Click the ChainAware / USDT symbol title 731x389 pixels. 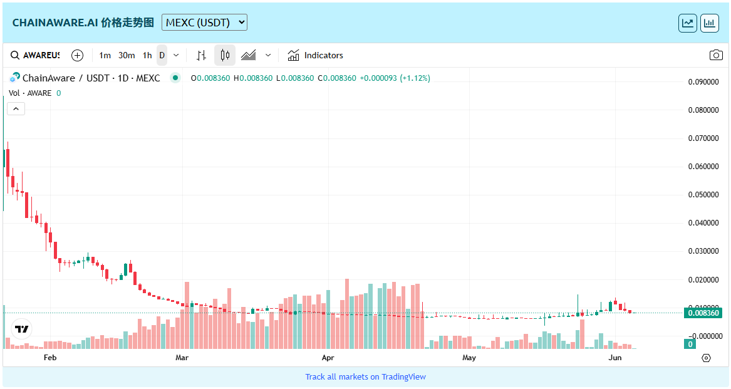pyautogui.click(x=91, y=78)
